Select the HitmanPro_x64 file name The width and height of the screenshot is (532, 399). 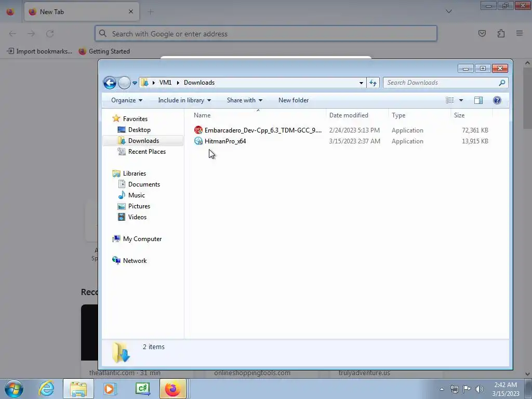pyautogui.click(x=225, y=141)
